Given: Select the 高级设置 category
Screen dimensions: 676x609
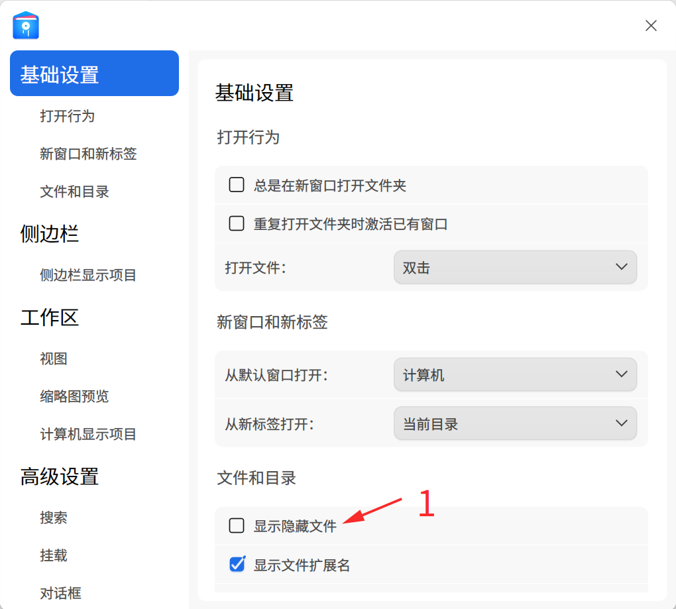Looking at the screenshot, I should pyautogui.click(x=60, y=476).
